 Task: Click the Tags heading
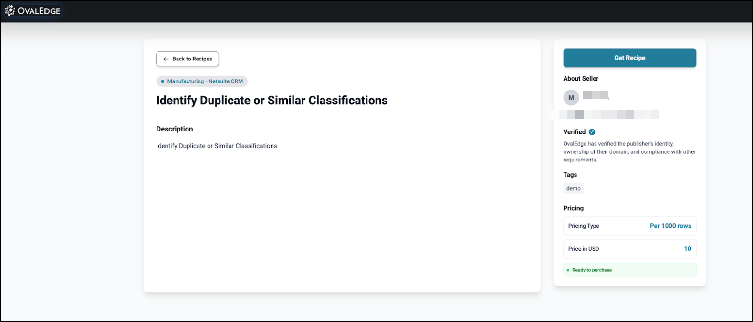coord(570,175)
